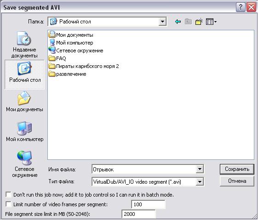Viewport: 258px width, 220px height.
Task: Click the Отмена button
Action: [x=237, y=181]
